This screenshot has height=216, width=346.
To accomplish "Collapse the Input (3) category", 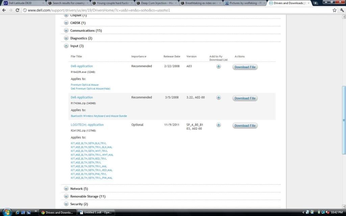I will click(66, 46).
